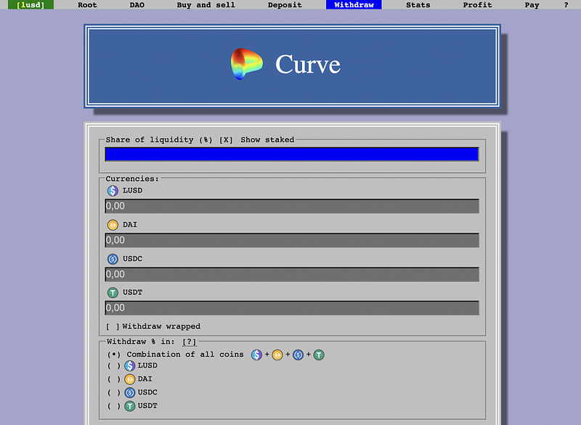
Task: Open the Deposit page
Action: coord(285,5)
